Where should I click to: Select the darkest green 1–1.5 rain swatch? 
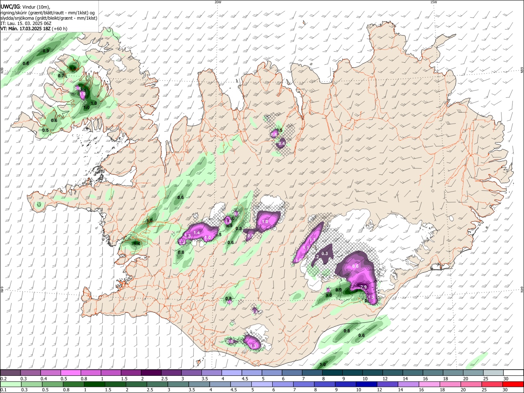(x=95, y=384)
